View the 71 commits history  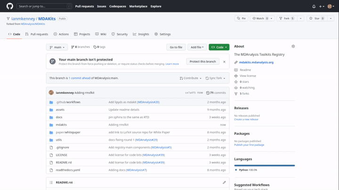(216, 92)
